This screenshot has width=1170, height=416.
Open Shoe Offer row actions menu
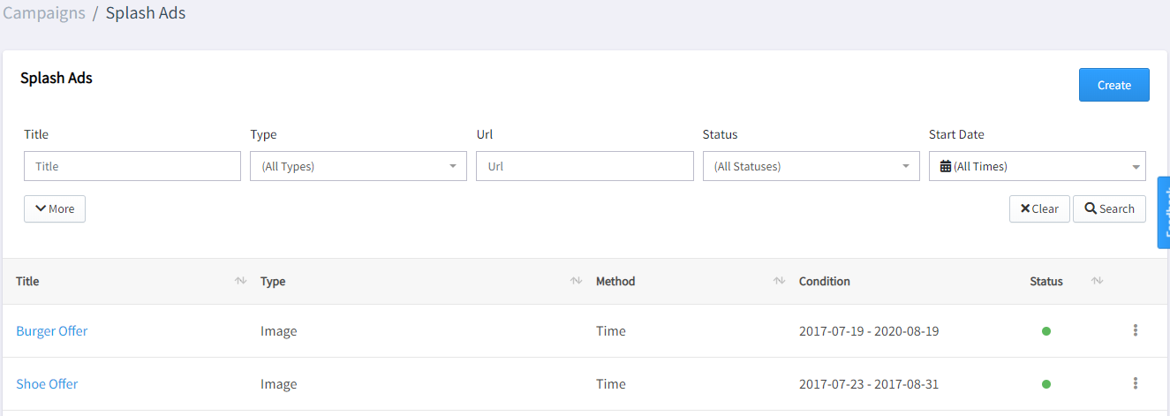click(x=1135, y=383)
